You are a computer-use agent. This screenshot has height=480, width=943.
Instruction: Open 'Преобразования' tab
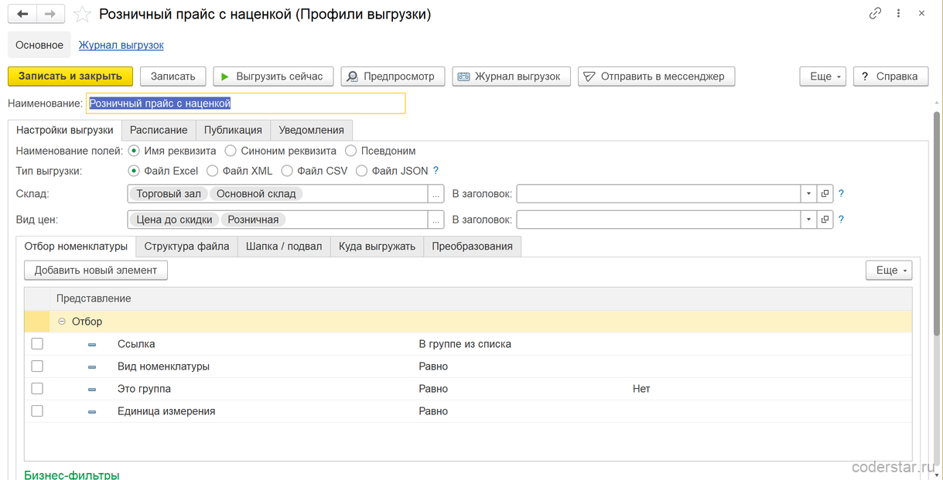point(473,247)
